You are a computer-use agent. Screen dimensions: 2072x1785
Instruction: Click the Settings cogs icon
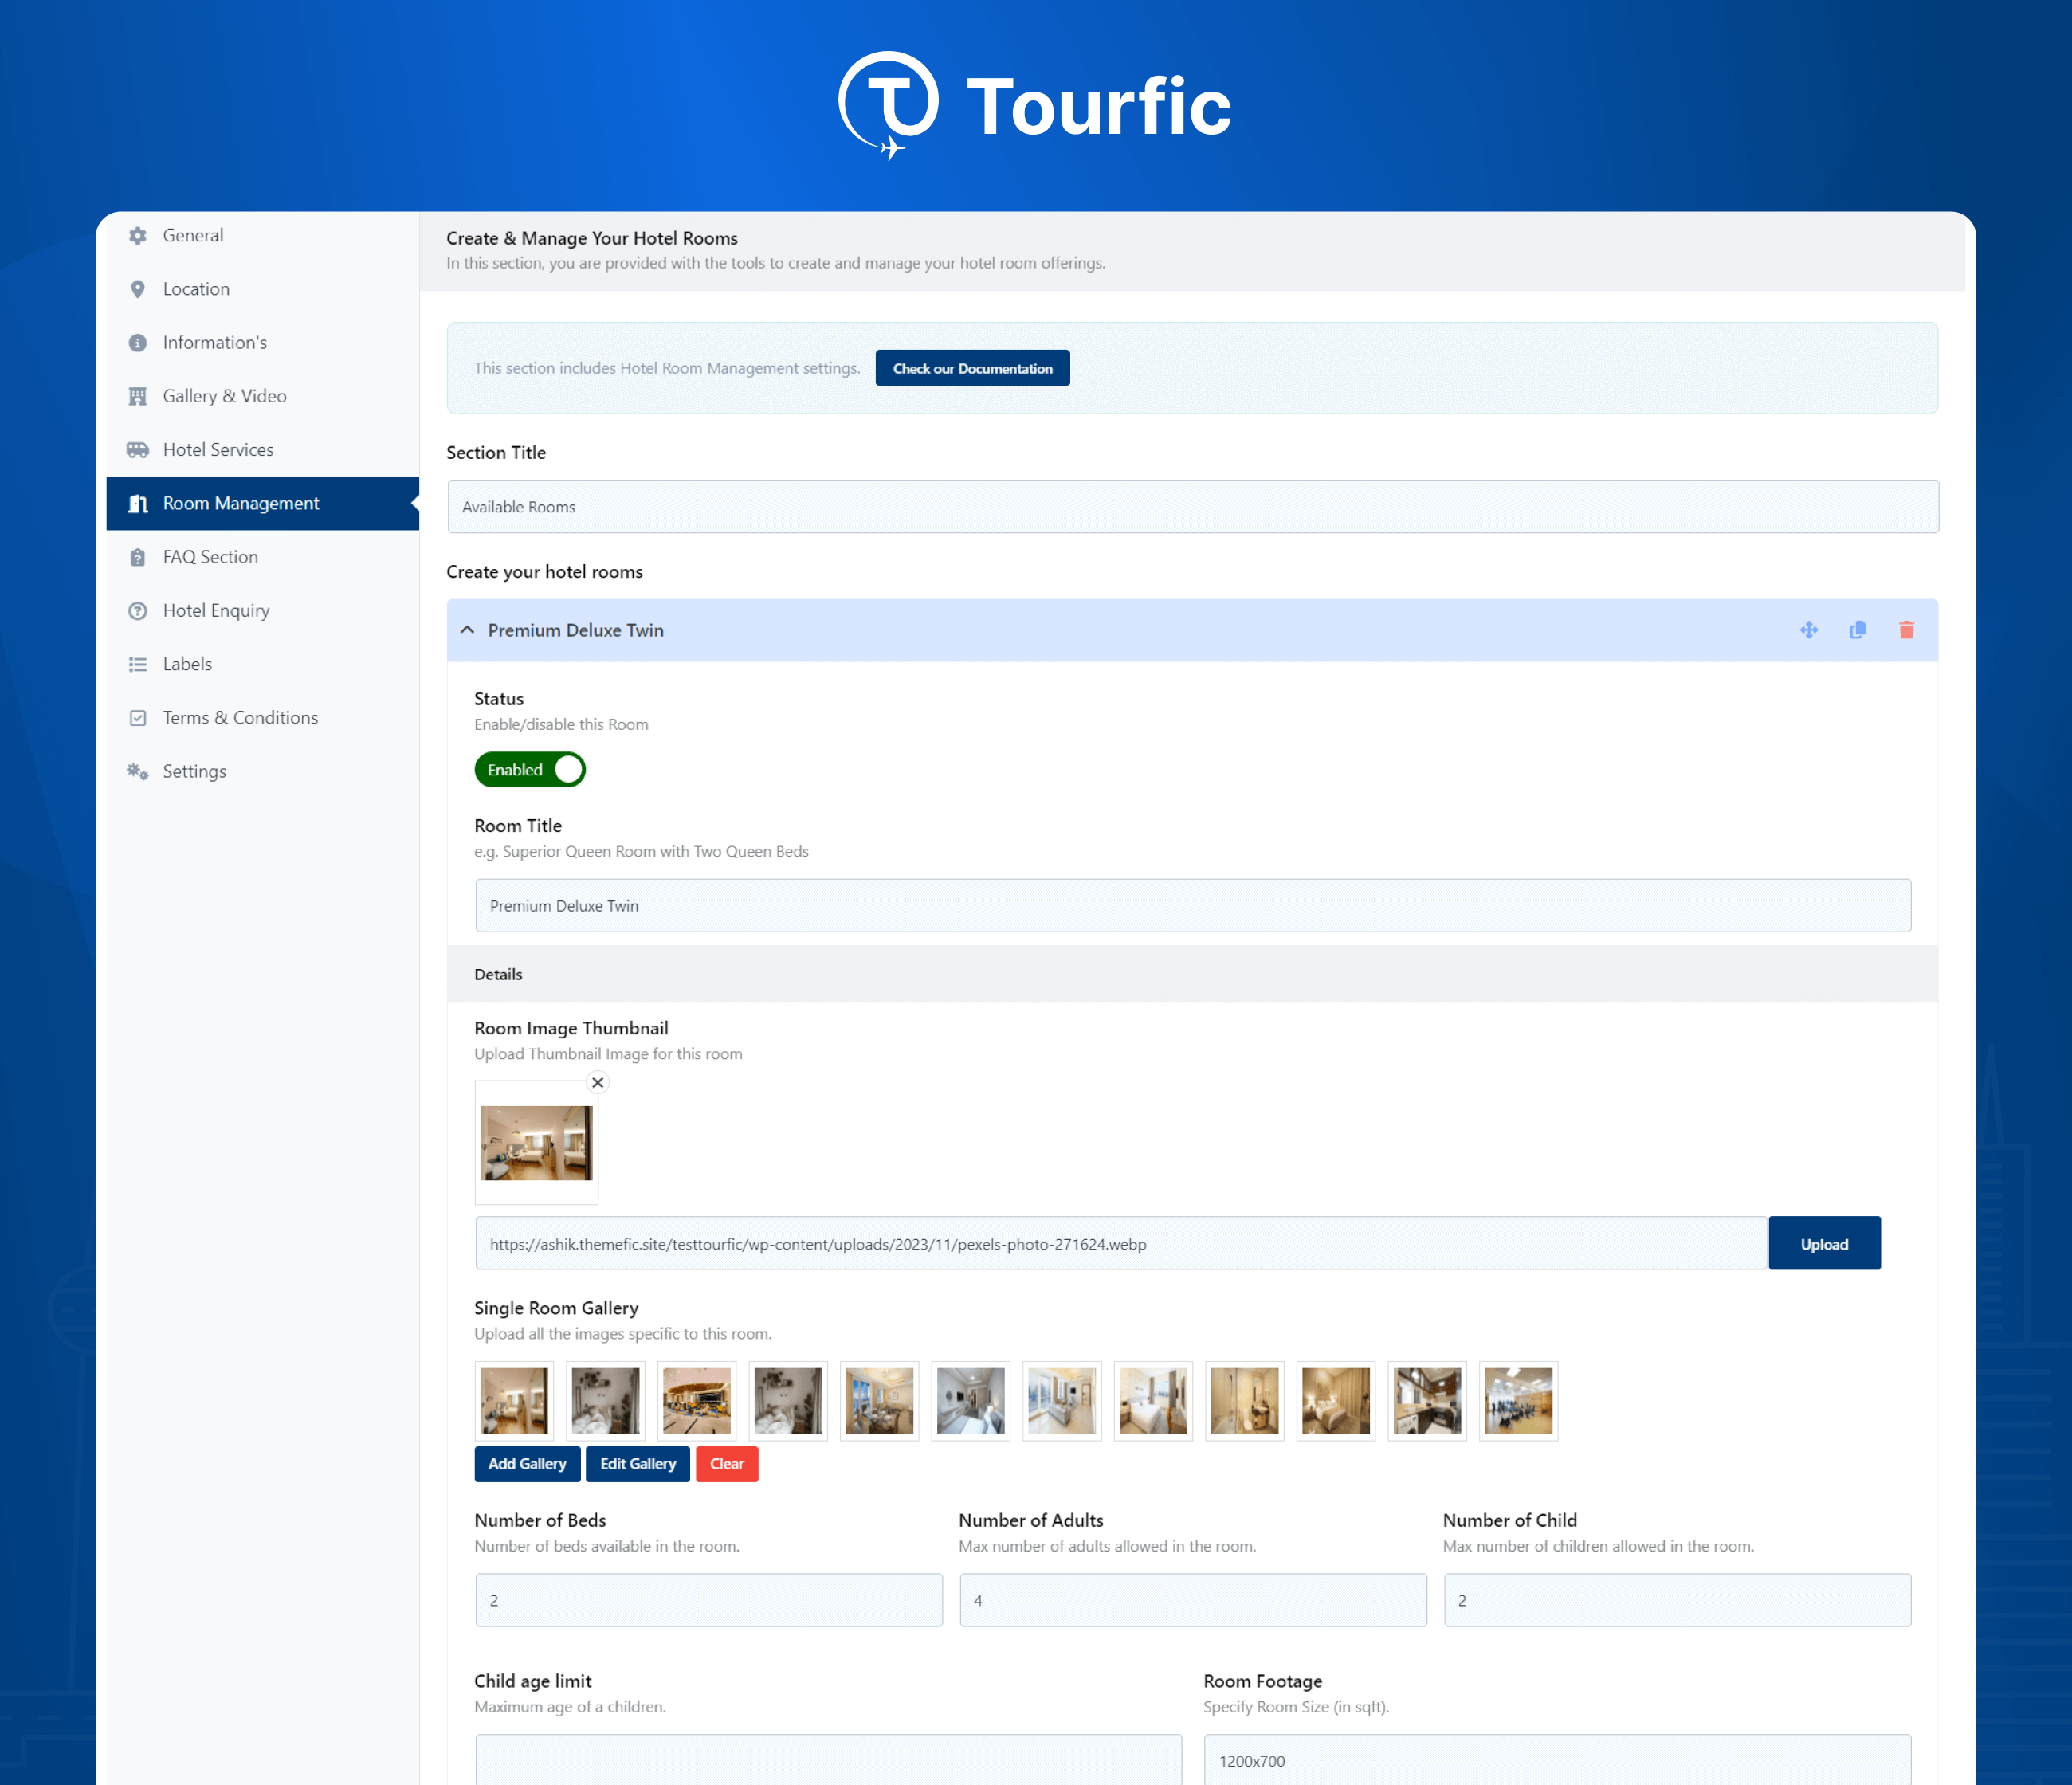point(138,771)
